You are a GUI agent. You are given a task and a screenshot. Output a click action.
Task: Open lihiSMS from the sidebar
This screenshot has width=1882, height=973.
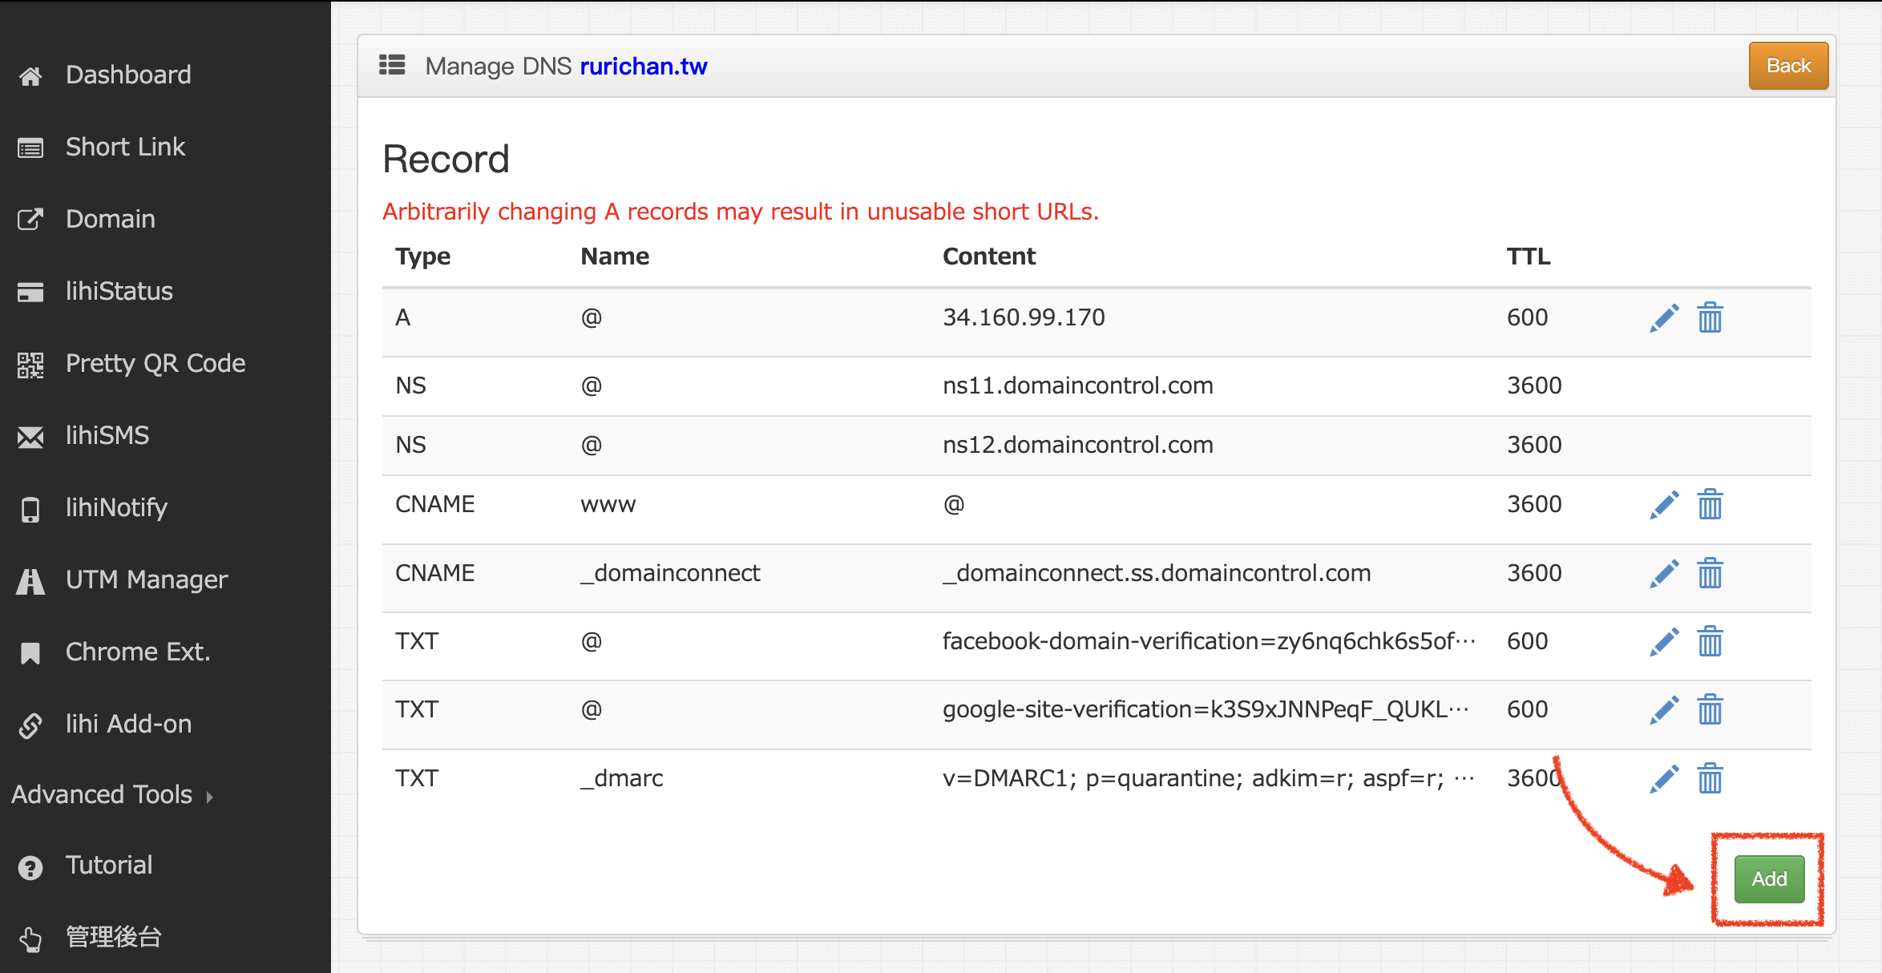[107, 436]
